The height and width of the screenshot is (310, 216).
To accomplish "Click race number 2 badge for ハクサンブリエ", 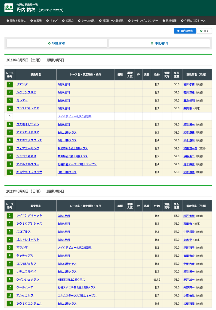I will coord(10,92).
